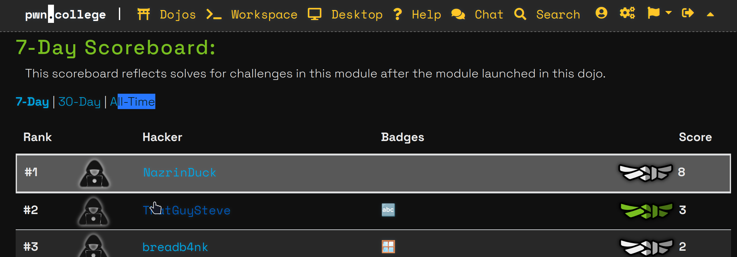Screen dimensions: 737x257
Task: Click the pwn.college home logo
Action: pyautogui.click(x=66, y=14)
